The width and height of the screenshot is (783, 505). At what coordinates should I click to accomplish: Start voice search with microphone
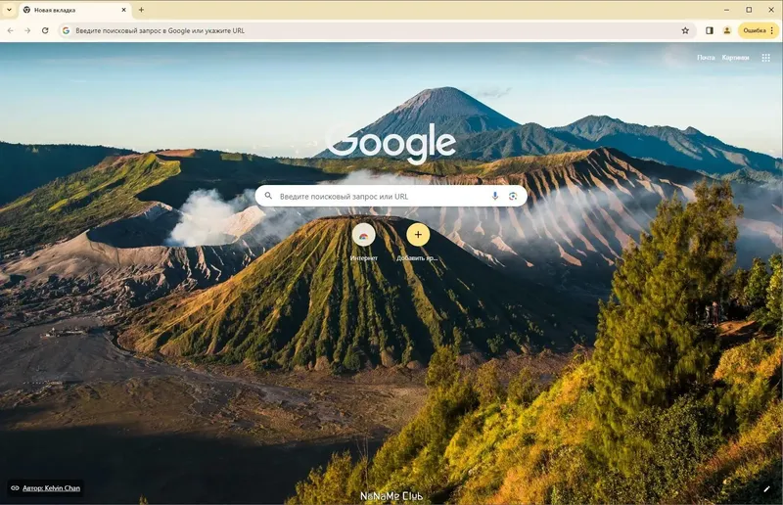[x=495, y=197]
